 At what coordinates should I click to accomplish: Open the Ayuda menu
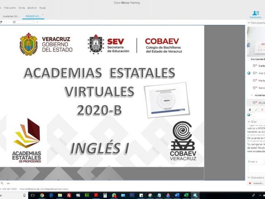point(42,8)
